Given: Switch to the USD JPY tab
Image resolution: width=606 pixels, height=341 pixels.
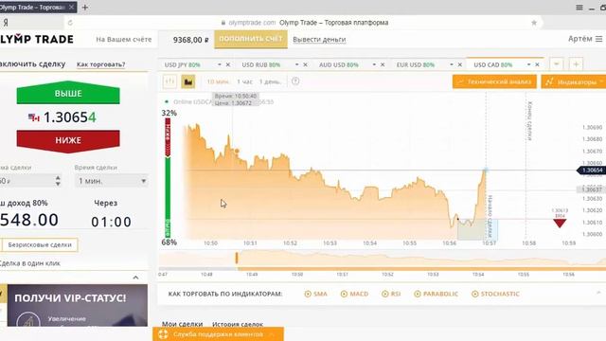Looking at the screenshot, I should coord(183,65).
